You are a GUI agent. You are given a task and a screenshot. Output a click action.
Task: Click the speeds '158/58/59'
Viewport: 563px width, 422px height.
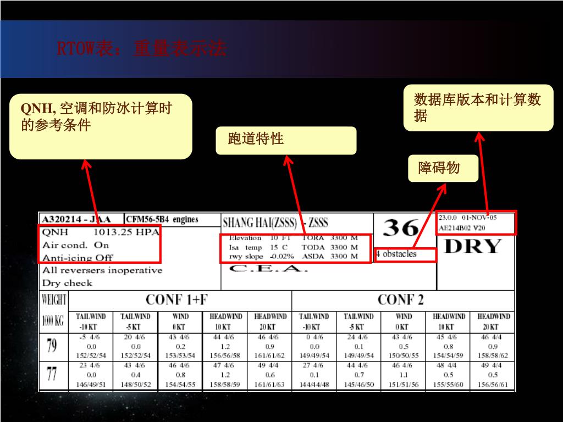tap(225, 384)
